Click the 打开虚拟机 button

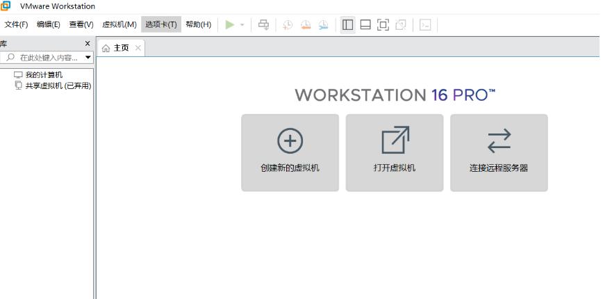click(395, 152)
